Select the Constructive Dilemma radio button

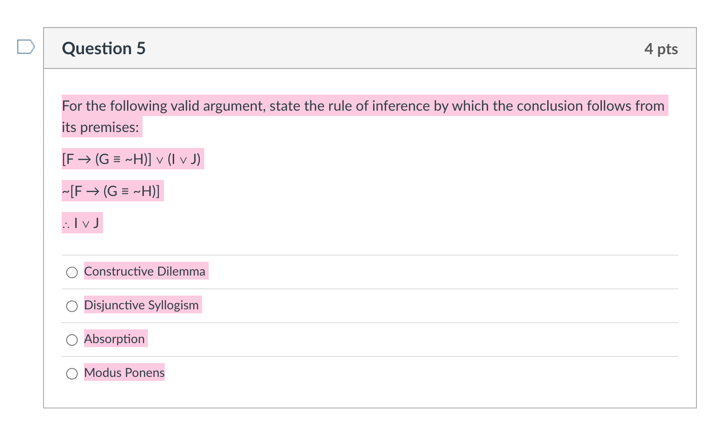tap(72, 272)
